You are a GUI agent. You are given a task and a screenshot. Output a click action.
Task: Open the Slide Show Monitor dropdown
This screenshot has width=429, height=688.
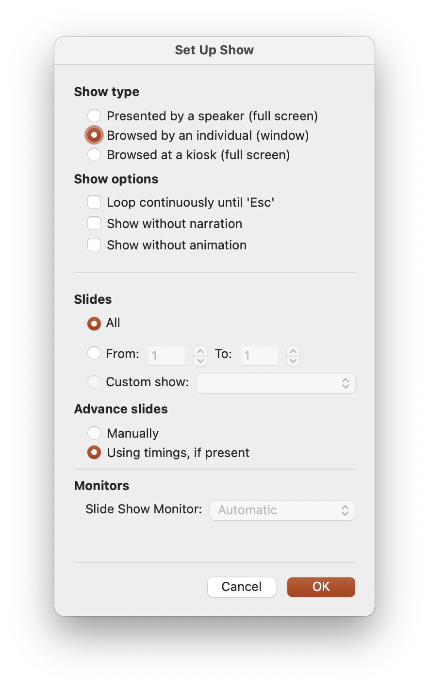click(282, 510)
